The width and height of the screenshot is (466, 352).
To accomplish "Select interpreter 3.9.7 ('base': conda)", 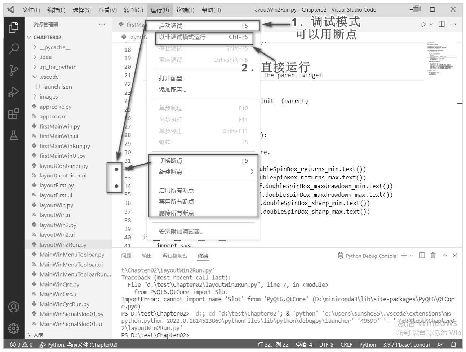I will 406,344.
